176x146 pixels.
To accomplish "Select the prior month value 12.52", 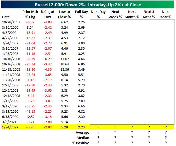I will coord(30,117).
